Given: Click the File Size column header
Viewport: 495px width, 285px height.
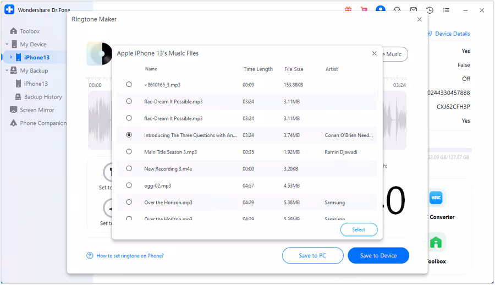Looking at the screenshot, I should coord(294,69).
